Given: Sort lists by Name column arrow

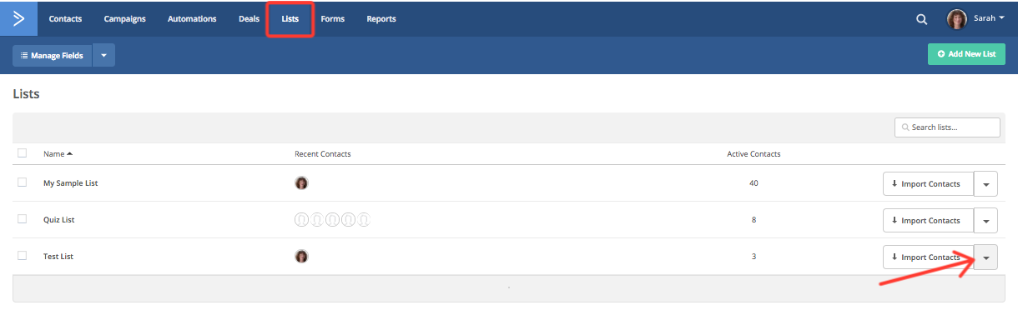Looking at the screenshot, I should (x=70, y=153).
